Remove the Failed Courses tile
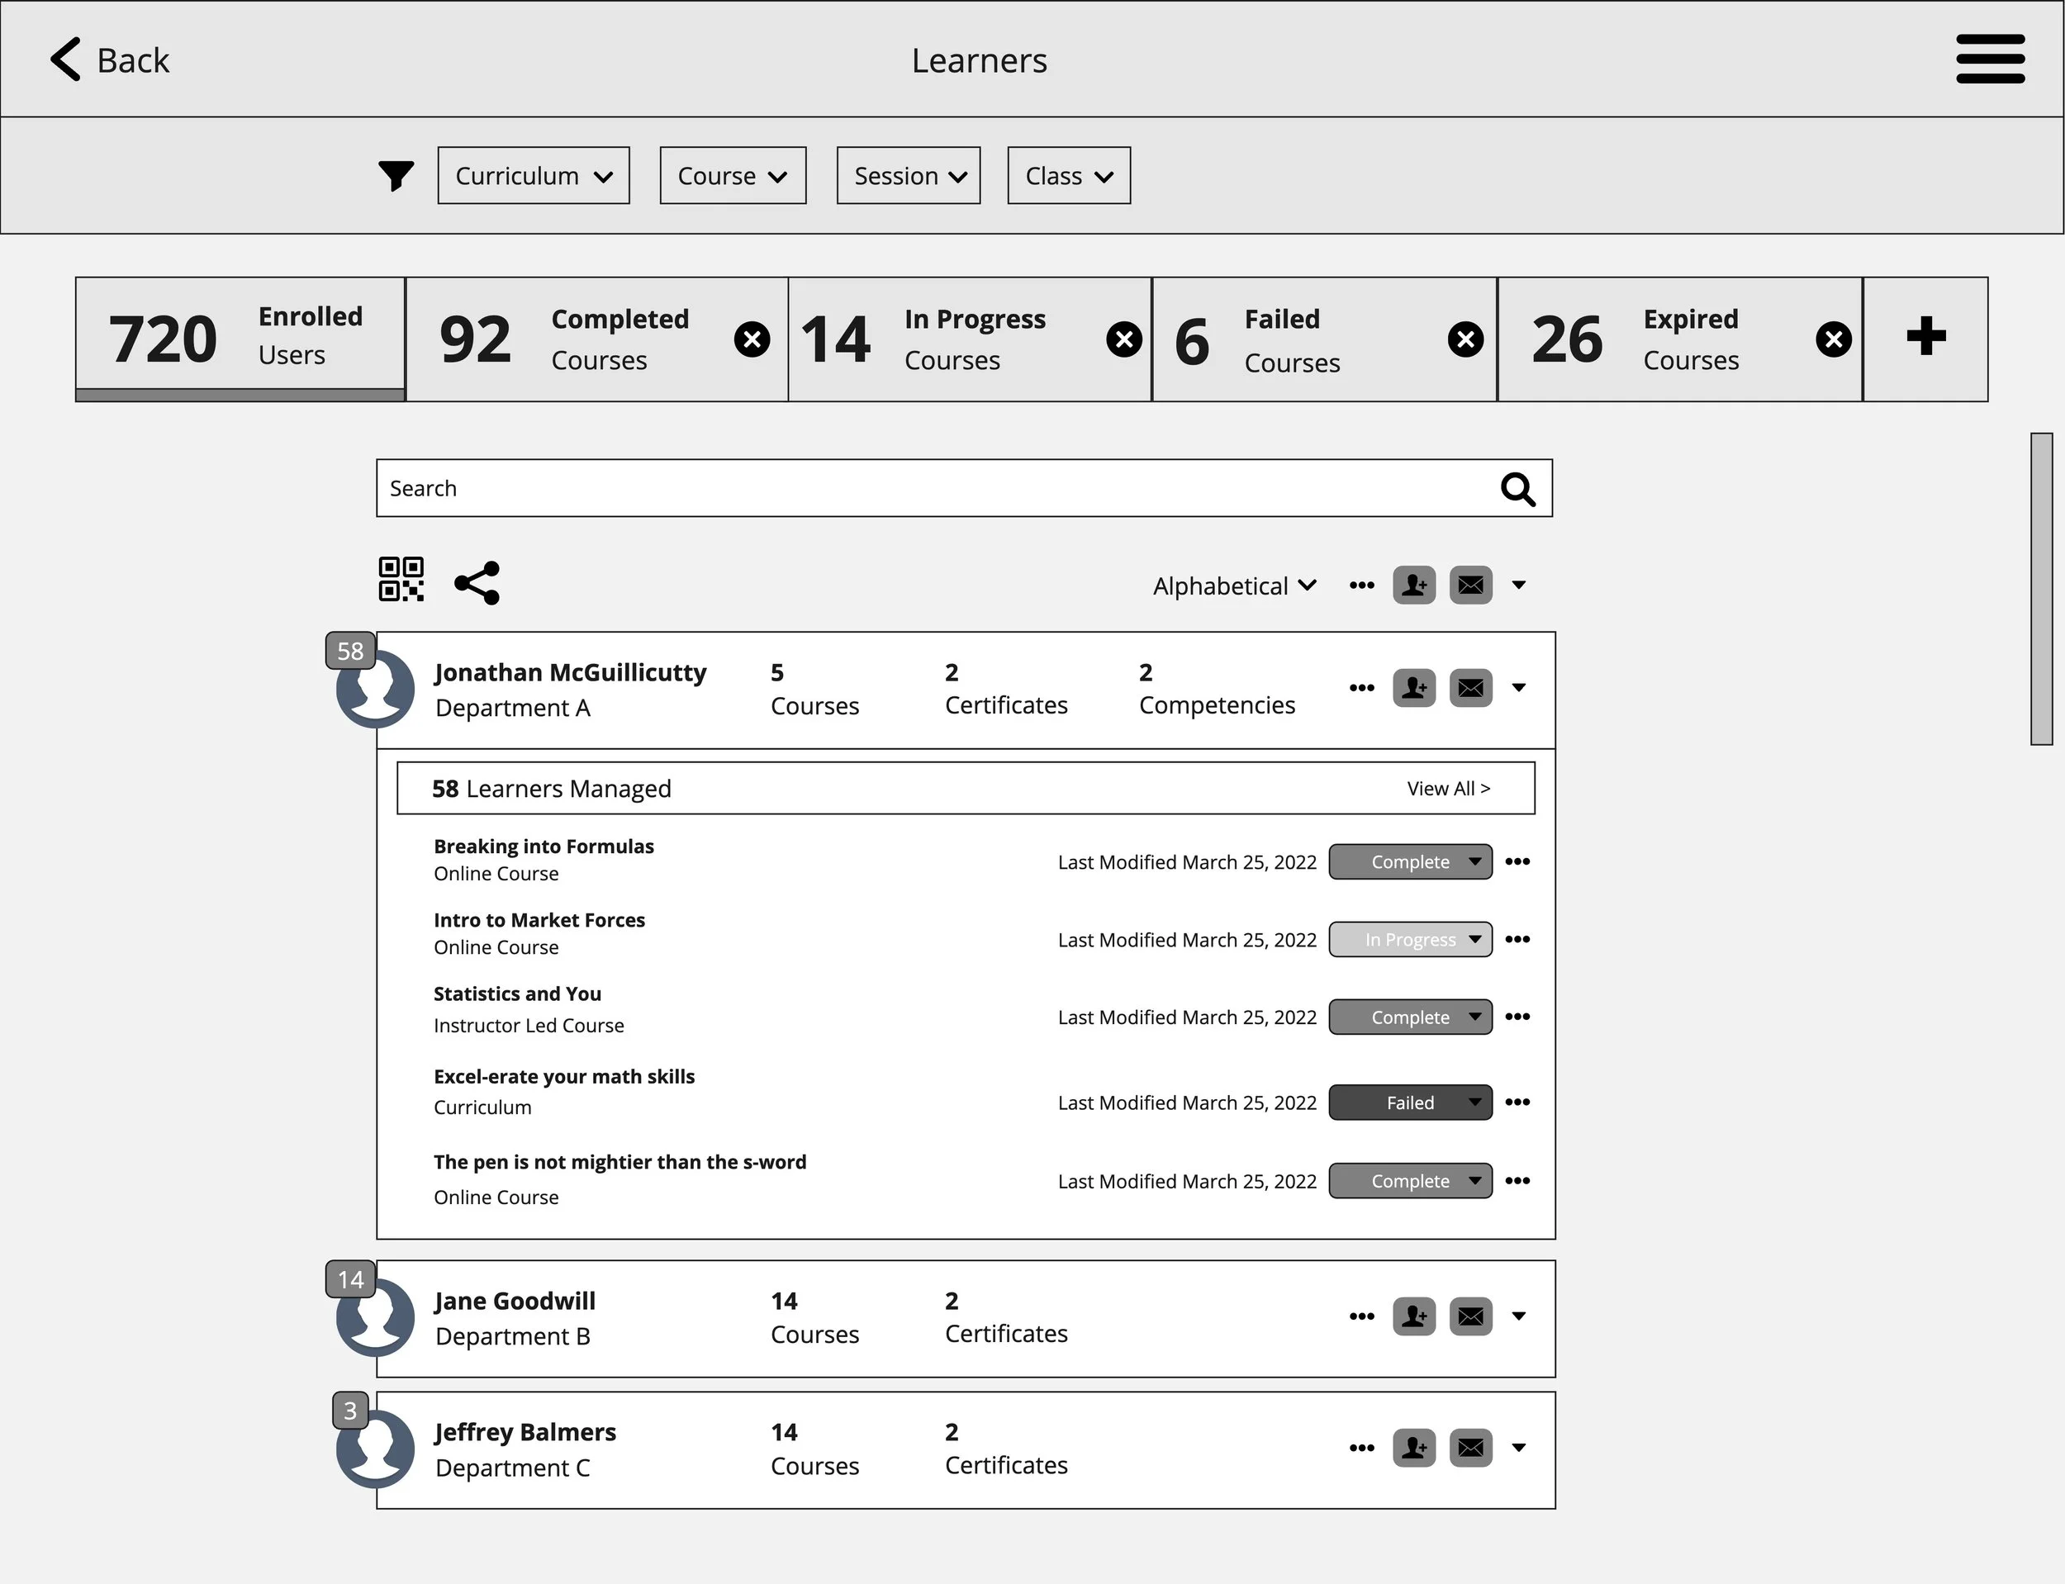 point(1464,339)
